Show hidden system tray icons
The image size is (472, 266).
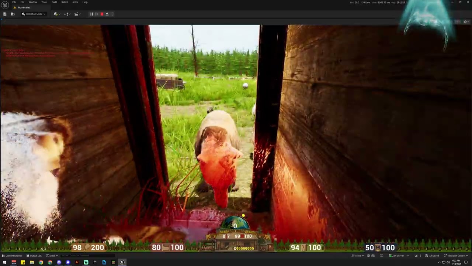tap(439, 262)
